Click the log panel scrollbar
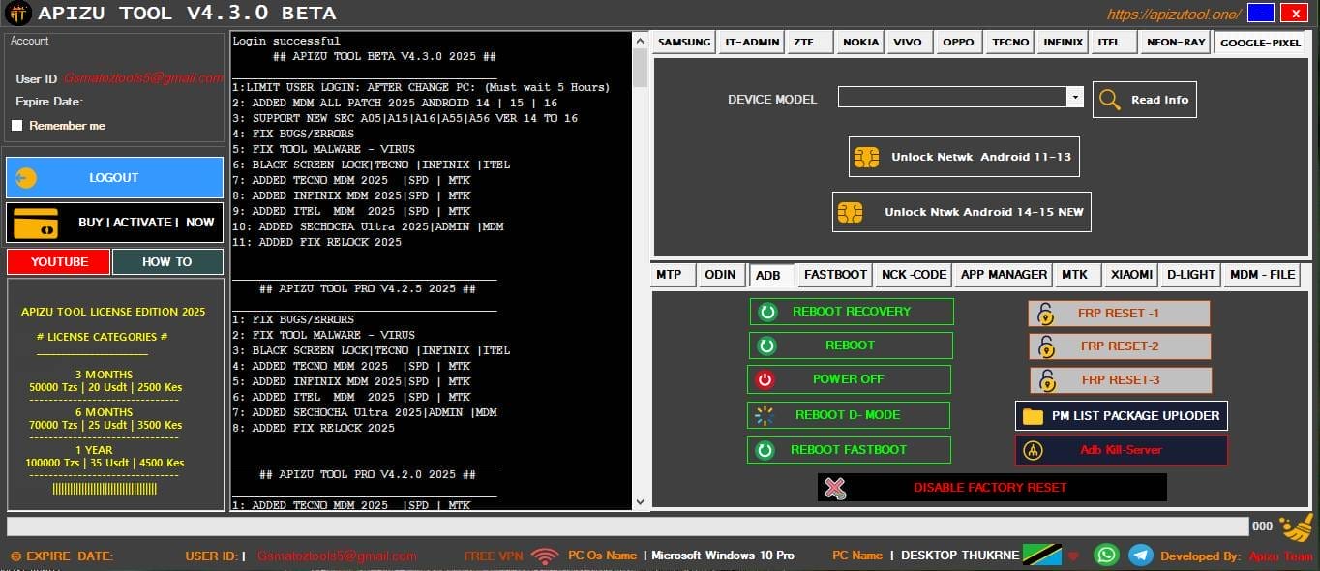Screen dimensions: 1320x571 [639, 68]
